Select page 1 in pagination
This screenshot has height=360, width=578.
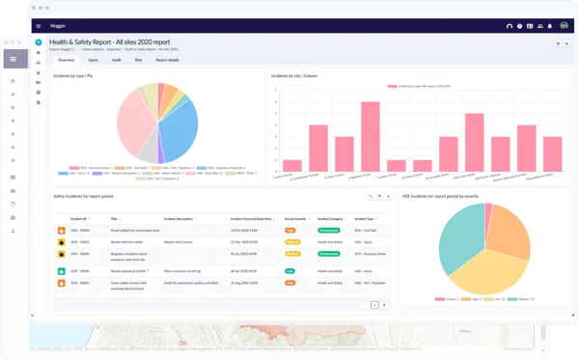[374, 305]
